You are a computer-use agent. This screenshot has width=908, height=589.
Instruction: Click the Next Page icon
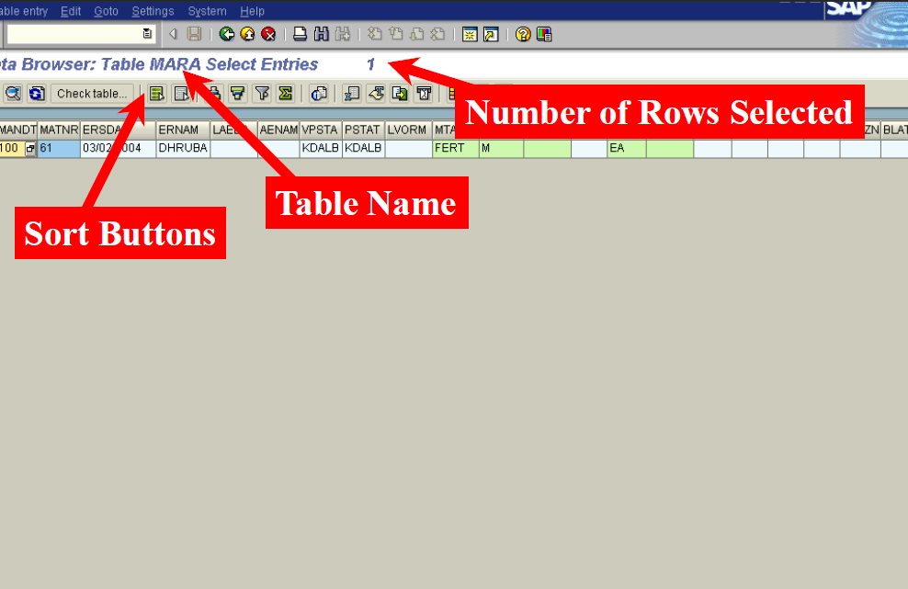417,34
